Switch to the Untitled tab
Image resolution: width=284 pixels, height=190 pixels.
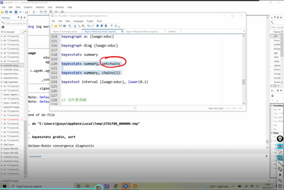click(172, 31)
